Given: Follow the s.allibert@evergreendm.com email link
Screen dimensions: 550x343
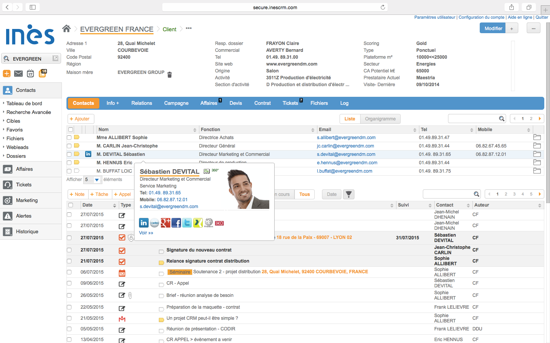Looking at the screenshot, I should (x=346, y=137).
